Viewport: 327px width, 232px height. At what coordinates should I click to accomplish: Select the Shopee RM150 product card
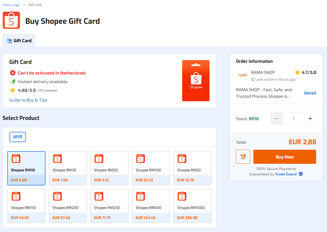[26, 206]
